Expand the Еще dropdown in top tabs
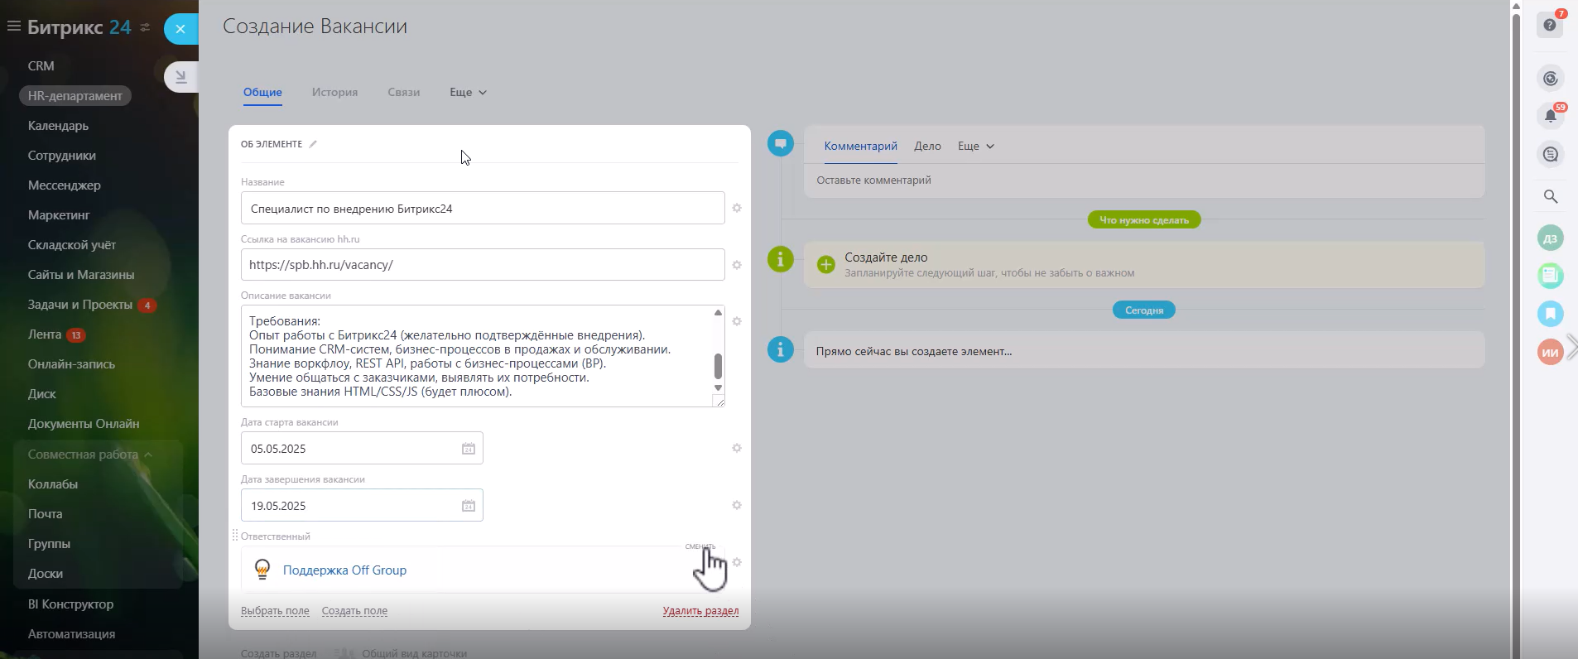Image resolution: width=1578 pixels, height=659 pixels. [468, 93]
